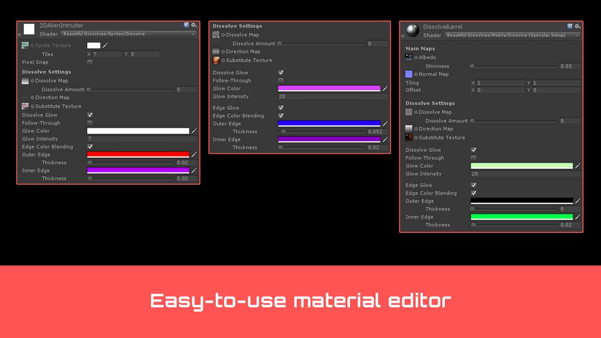
Task: Click the 'DissolveBarrel' material name
Action: pos(443,27)
